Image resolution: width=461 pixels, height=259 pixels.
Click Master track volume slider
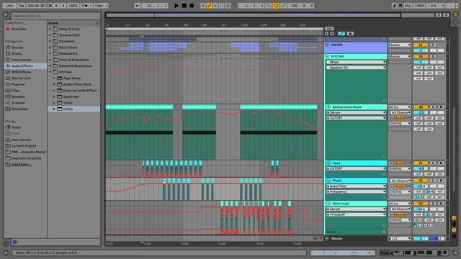coord(421,238)
